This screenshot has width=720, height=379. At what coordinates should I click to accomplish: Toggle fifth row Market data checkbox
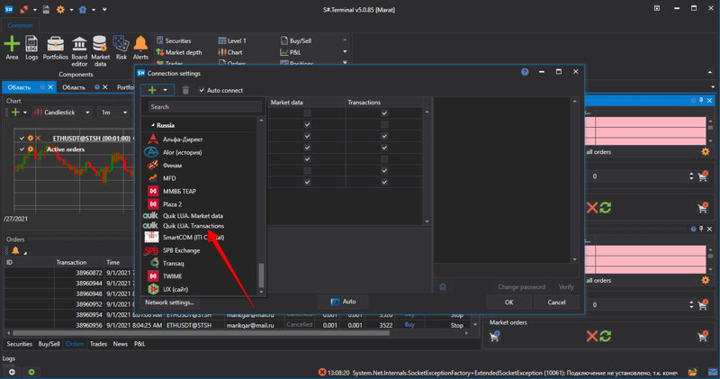[x=307, y=159]
